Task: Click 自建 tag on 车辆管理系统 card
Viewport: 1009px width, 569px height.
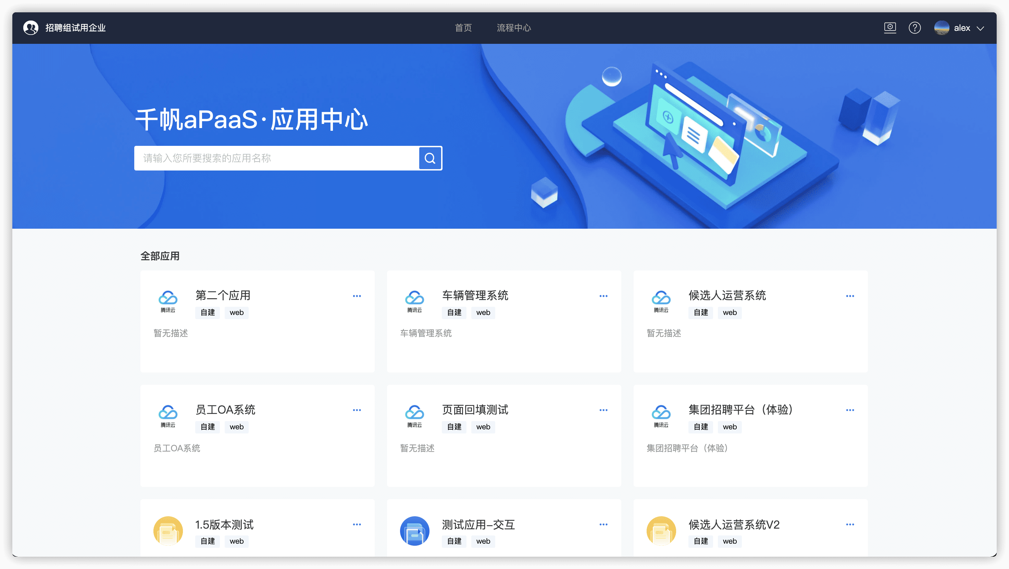Action: coord(454,313)
